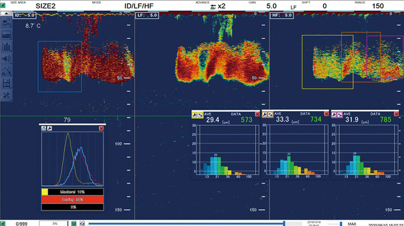Close the yellow histogram showing 29.4 cm
Screen dimensions: 404x226
[x=257, y=114]
